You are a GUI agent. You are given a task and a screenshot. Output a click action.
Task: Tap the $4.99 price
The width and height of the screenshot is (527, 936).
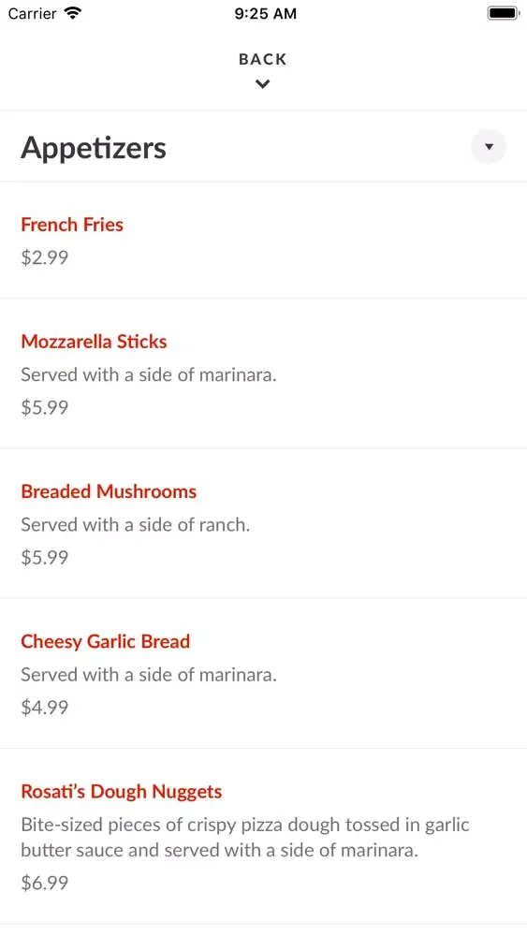45,708
